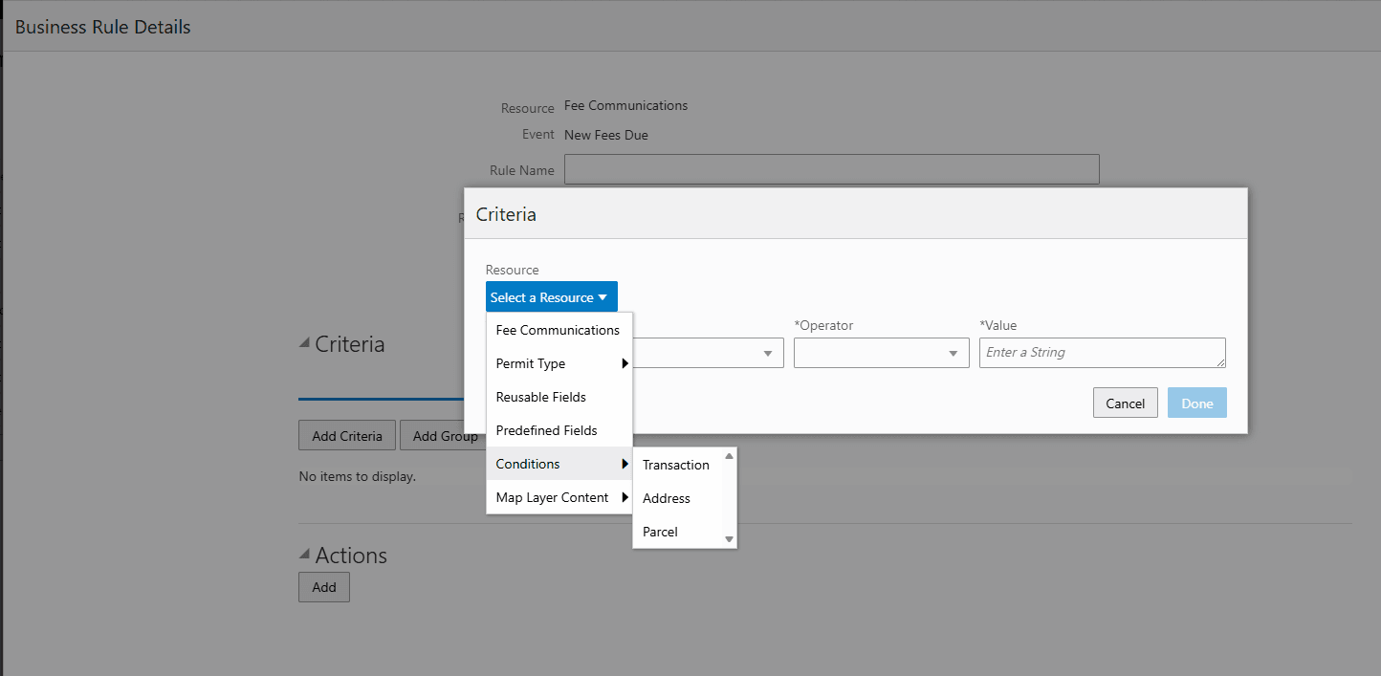The image size is (1381, 676).
Task: Click the Enter a String value field
Action: 1102,353
